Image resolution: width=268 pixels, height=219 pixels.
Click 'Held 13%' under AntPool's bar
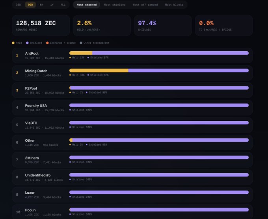[x=77, y=58]
